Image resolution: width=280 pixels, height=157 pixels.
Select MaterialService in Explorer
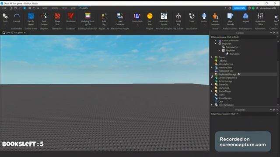(226, 64)
